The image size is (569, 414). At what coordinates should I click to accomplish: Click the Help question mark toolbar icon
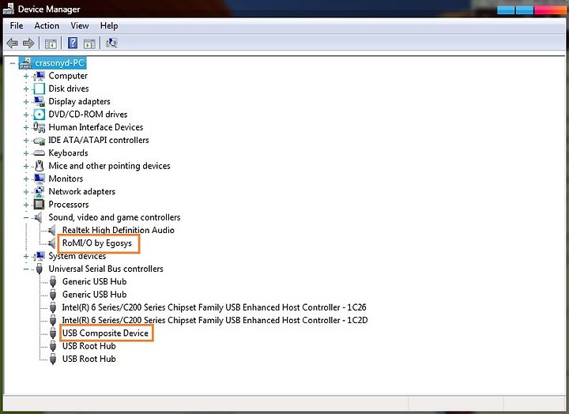pyautogui.click(x=73, y=43)
